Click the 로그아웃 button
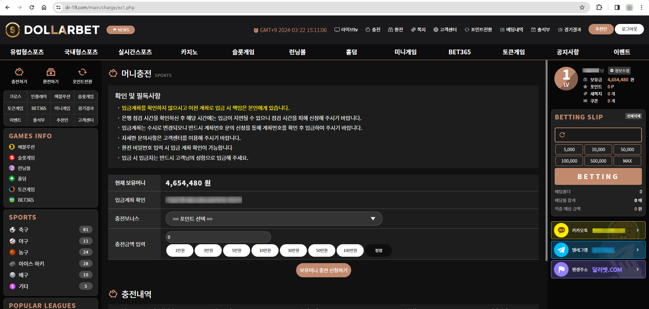Image resolution: width=649 pixels, height=309 pixels. tap(629, 29)
